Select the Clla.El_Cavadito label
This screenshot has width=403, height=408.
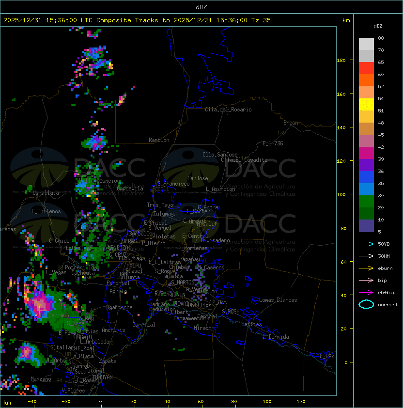pyautogui.click(x=244, y=160)
